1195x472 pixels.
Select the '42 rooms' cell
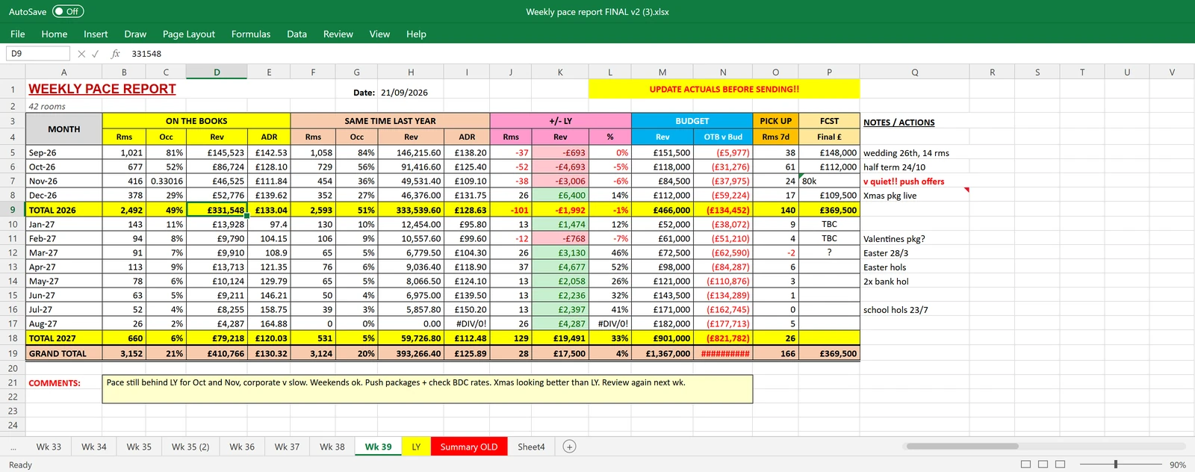63,106
